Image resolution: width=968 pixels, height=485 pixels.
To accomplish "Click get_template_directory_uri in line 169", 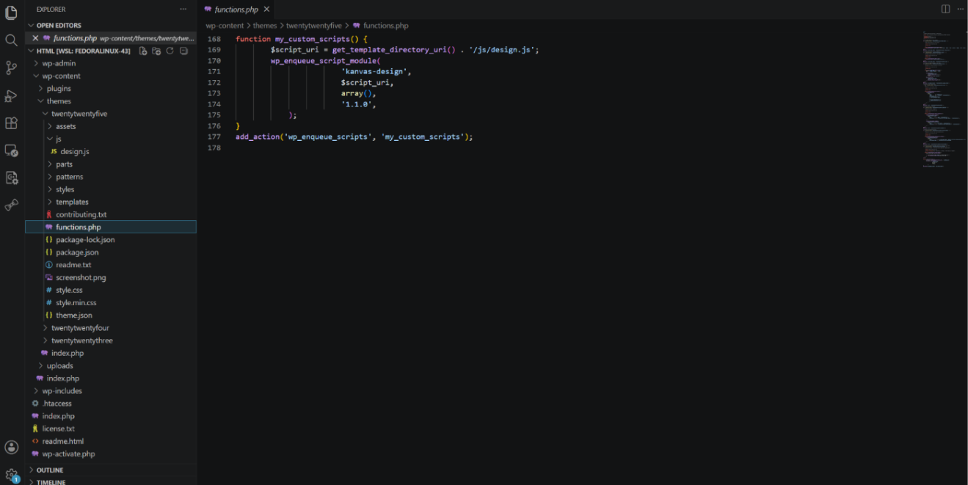I will tap(389, 50).
